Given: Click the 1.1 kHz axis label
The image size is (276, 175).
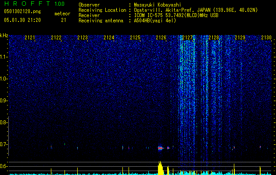Looking at the screenshot, I should coord(4,57).
